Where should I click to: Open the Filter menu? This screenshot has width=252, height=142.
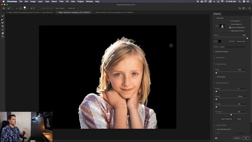coord(61,2)
